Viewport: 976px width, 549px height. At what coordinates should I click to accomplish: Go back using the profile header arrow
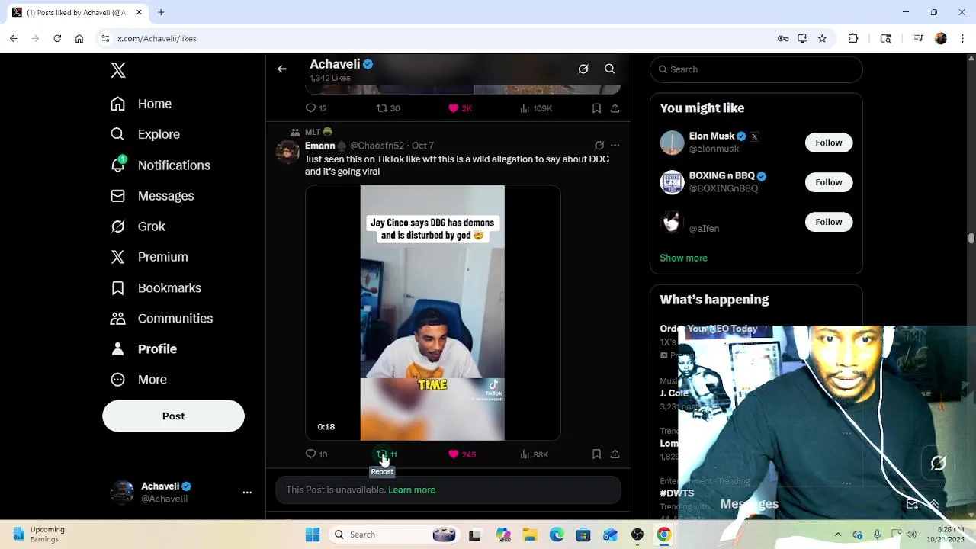(x=282, y=69)
